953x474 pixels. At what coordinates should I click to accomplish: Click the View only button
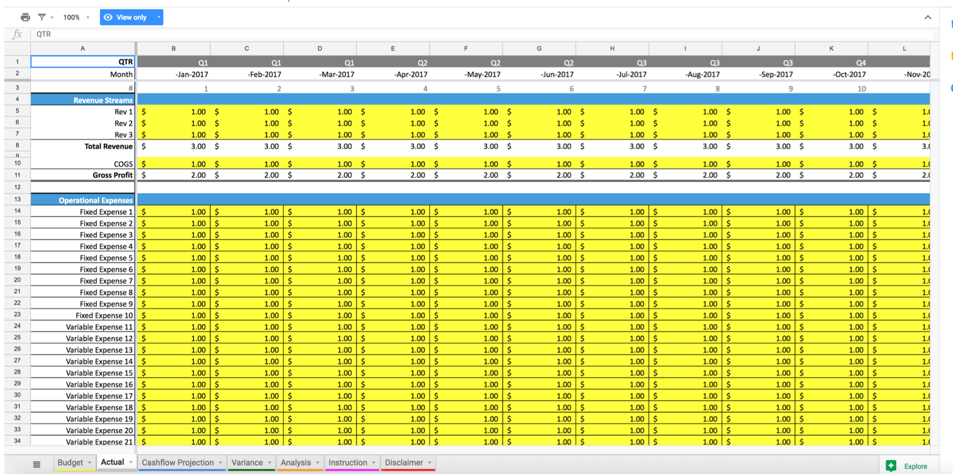[x=131, y=17]
